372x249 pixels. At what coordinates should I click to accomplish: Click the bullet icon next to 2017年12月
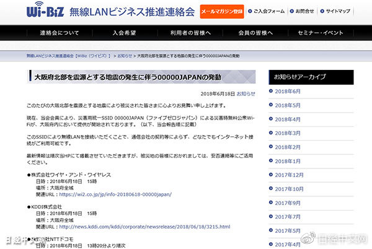coord(271,175)
